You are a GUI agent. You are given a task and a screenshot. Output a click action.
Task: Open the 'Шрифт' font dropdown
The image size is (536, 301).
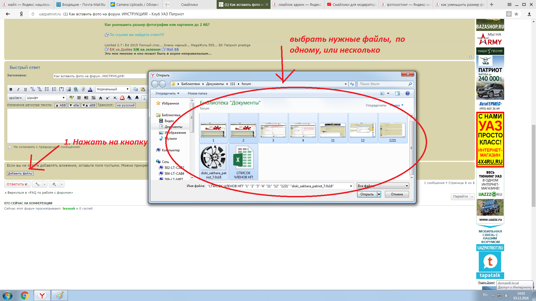point(46,98)
